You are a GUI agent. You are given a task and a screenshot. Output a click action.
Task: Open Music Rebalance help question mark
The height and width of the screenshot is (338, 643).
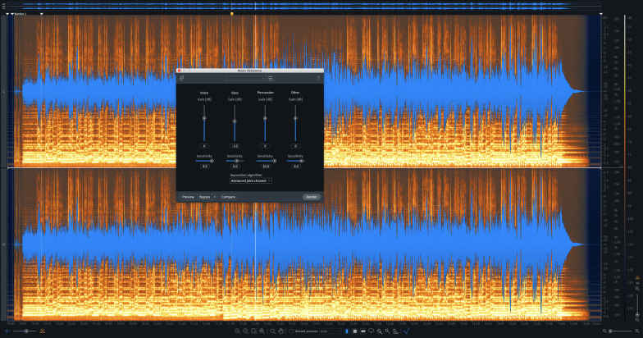click(318, 77)
